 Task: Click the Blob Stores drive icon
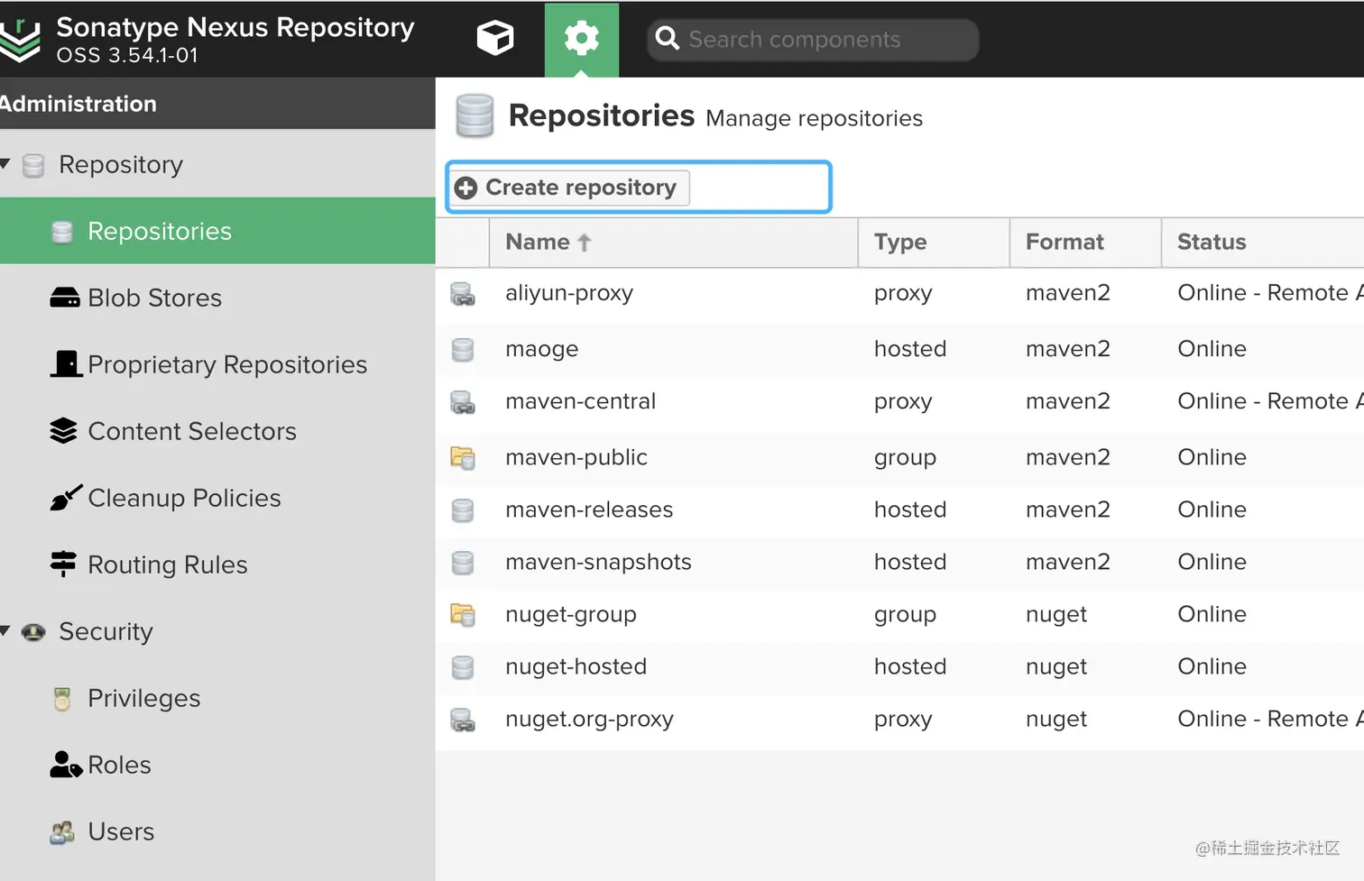[65, 298]
